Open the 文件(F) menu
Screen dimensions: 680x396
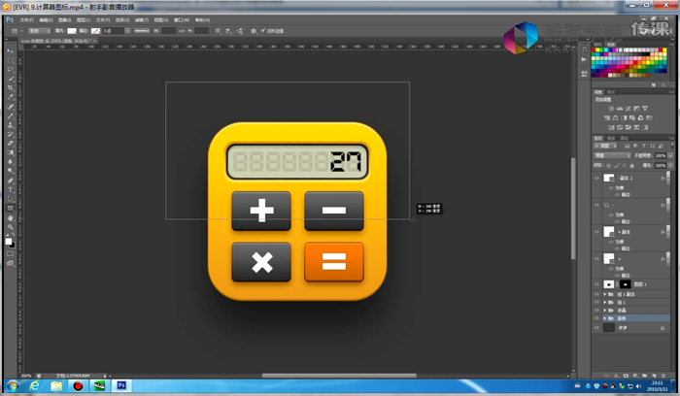pyautogui.click(x=26, y=19)
